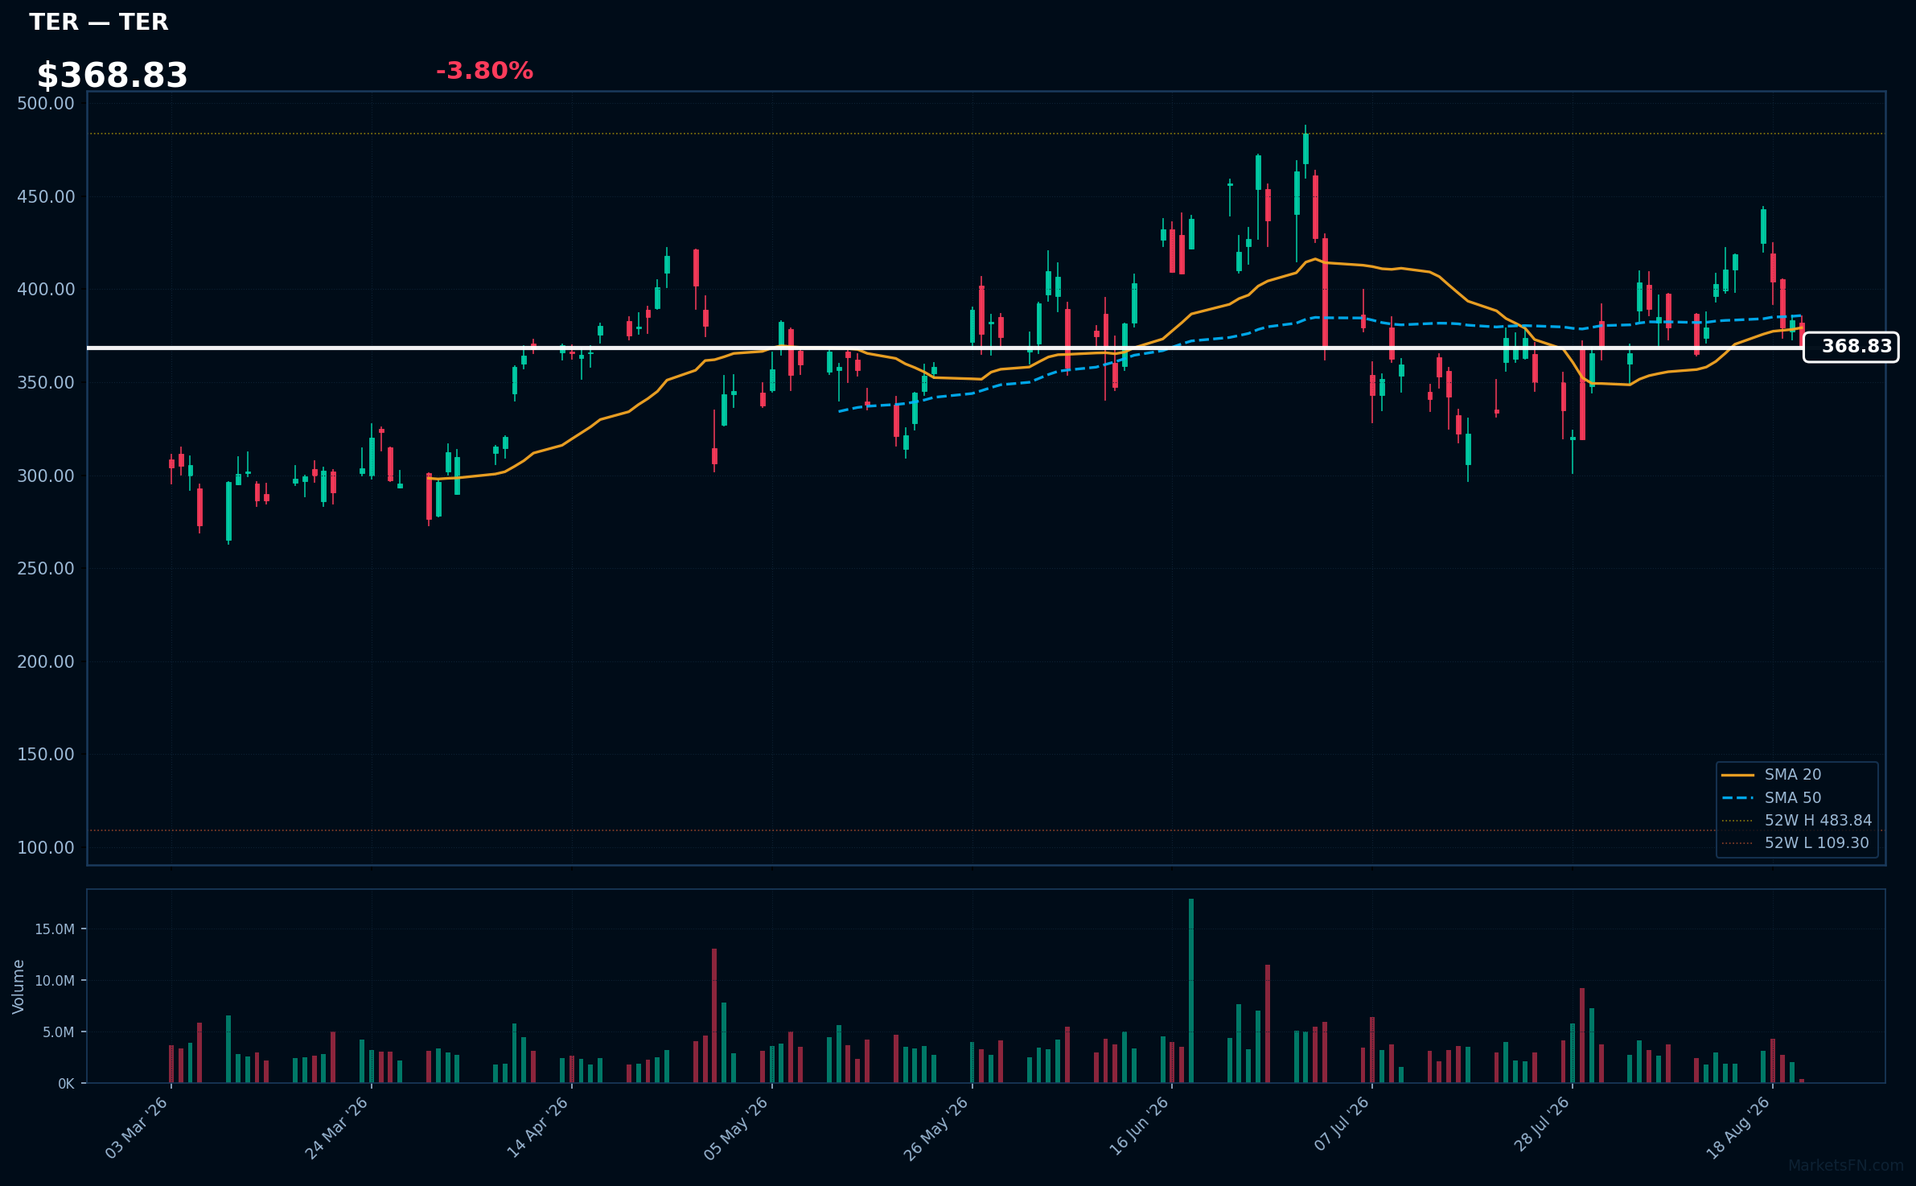Screen dimensions: 1916x1186
Task: Select the 5.0M volume axis label
Action: [x=58, y=1032]
